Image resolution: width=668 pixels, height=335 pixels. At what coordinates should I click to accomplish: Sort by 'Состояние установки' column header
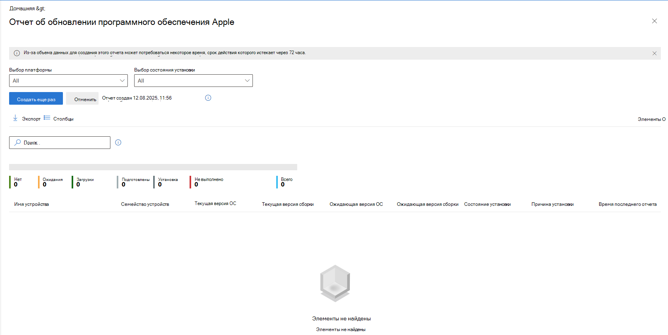(x=487, y=204)
